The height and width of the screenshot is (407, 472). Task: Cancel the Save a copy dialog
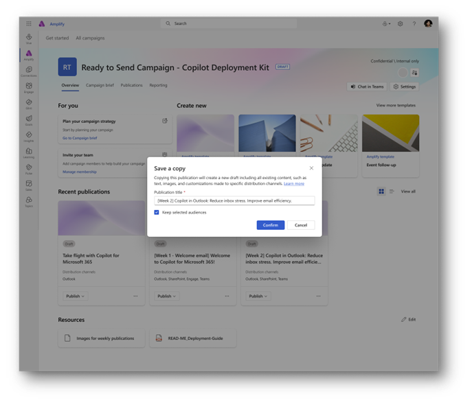tap(301, 225)
